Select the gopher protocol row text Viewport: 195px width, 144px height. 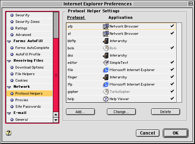pos(73,92)
